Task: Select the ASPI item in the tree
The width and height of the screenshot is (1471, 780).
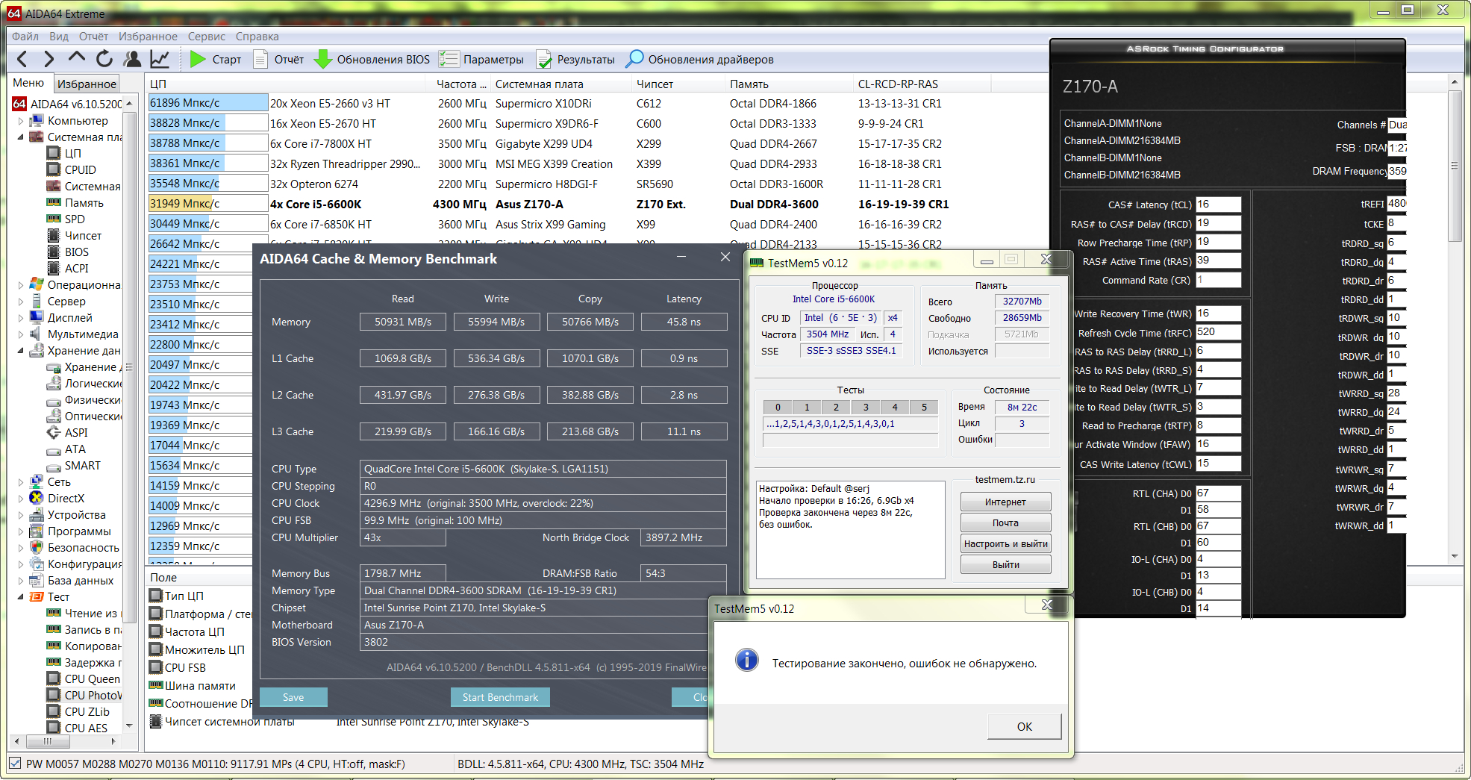Action: tap(76, 433)
